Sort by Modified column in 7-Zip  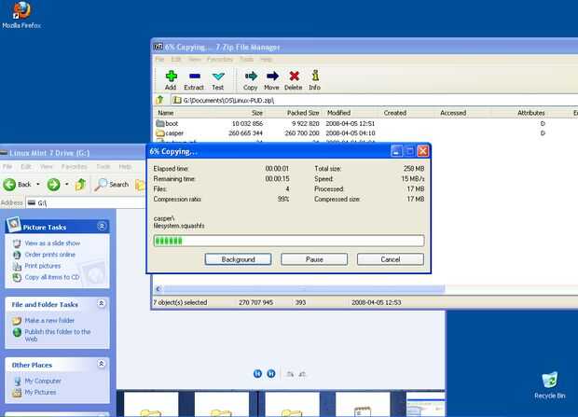point(338,113)
